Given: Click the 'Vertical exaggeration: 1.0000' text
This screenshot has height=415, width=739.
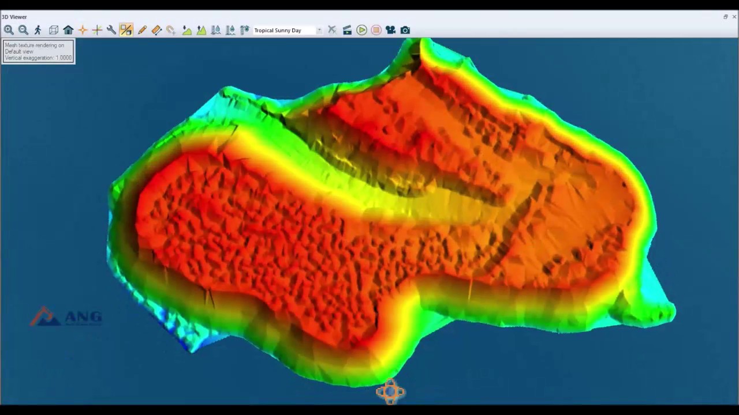Looking at the screenshot, I should (39, 58).
